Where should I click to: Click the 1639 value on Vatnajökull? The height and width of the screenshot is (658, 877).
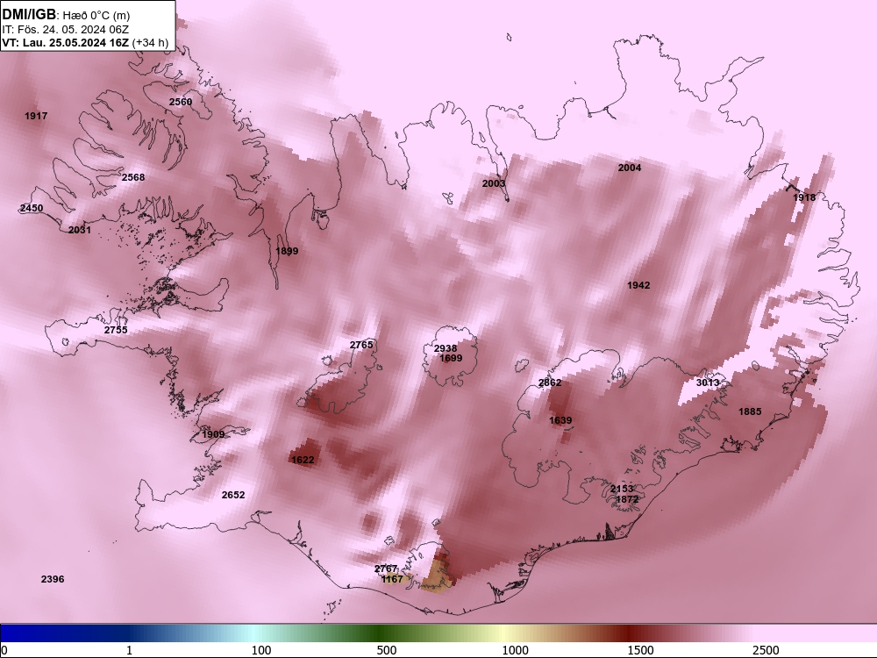pyautogui.click(x=560, y=421)
